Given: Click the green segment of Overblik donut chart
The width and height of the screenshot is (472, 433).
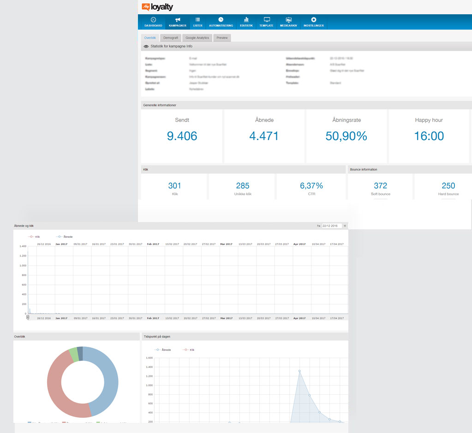Looking at the screenshot, I should 74,355.
